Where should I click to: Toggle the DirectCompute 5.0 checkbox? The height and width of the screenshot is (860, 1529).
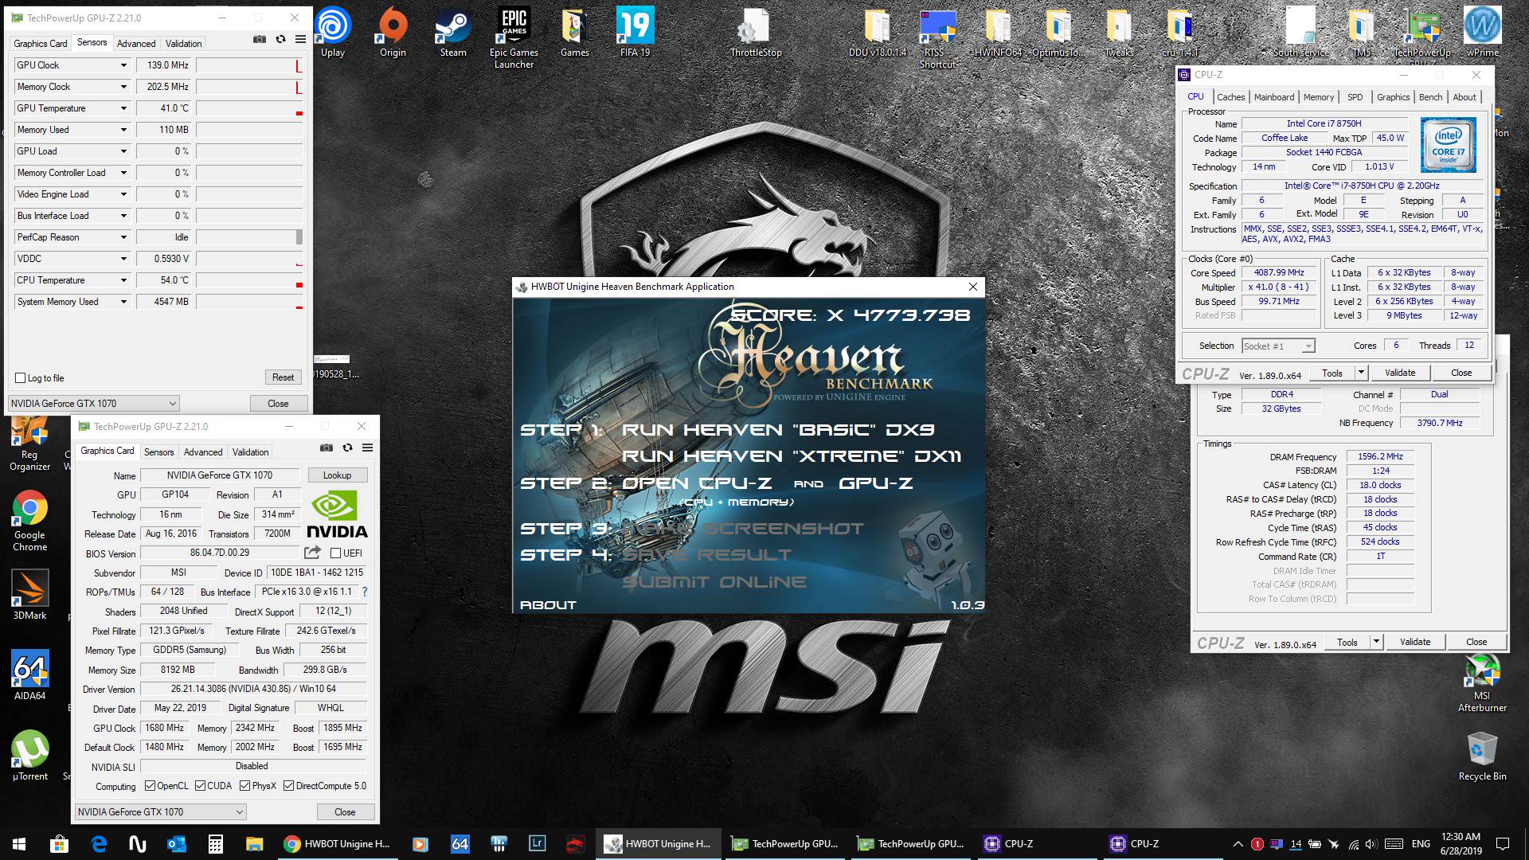pos(288,786)
